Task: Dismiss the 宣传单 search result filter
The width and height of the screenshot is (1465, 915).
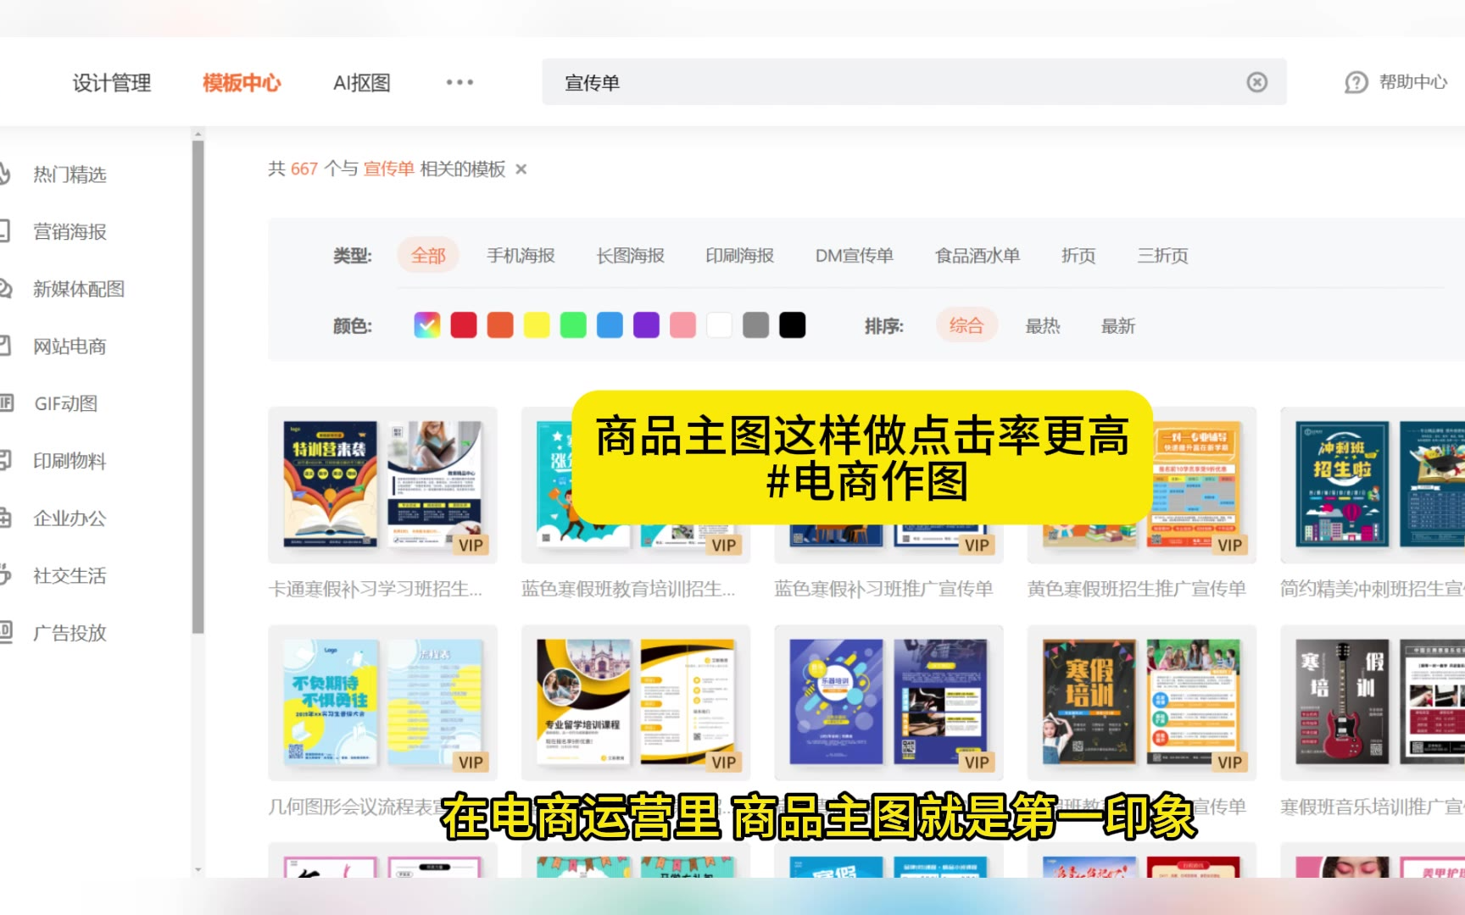Action: point(521,169)
